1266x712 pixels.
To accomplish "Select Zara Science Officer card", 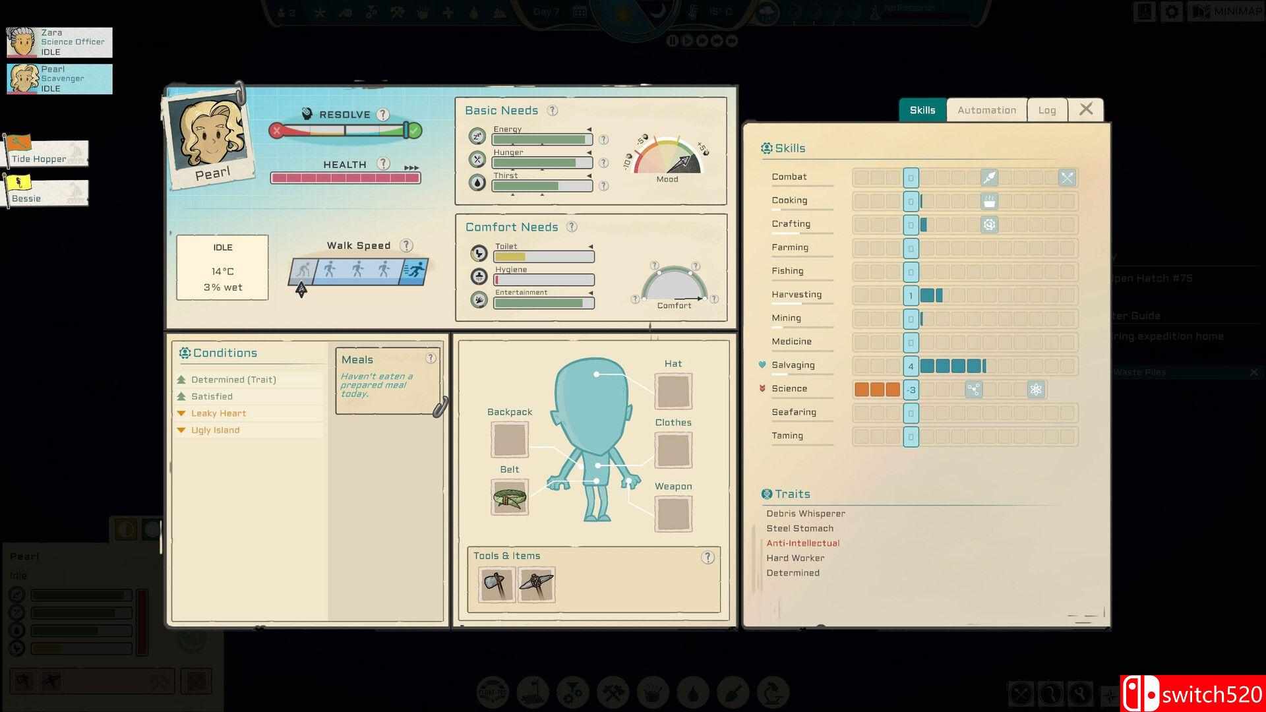I will pyautogui.click(x=59, y=42).
